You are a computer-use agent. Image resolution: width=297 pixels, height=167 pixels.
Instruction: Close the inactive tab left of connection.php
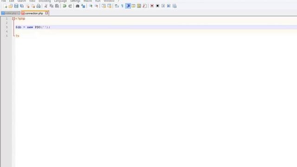coord(19,13)
